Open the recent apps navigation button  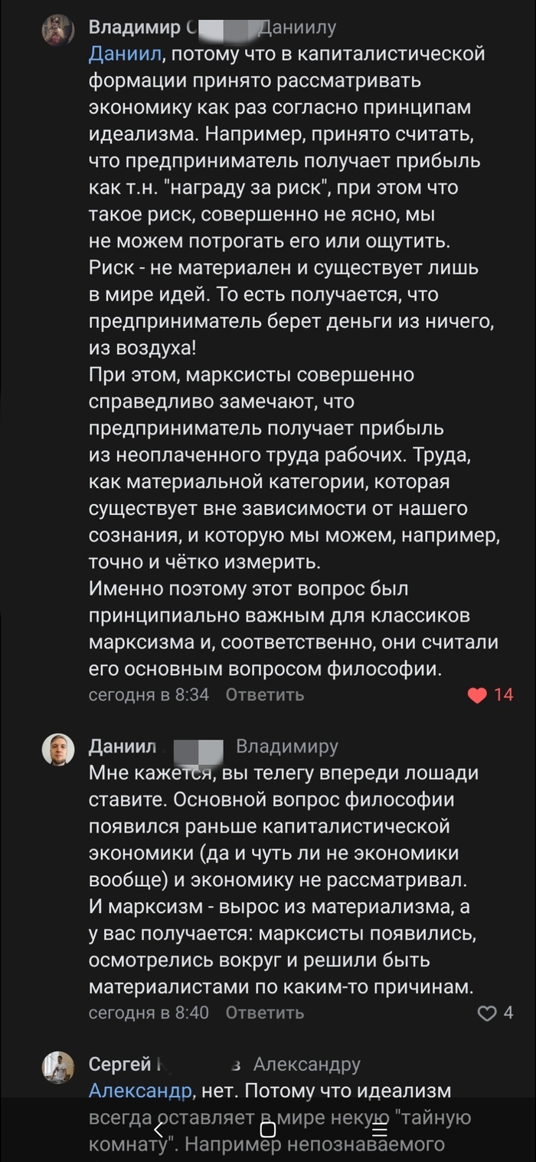[379, 1129]
